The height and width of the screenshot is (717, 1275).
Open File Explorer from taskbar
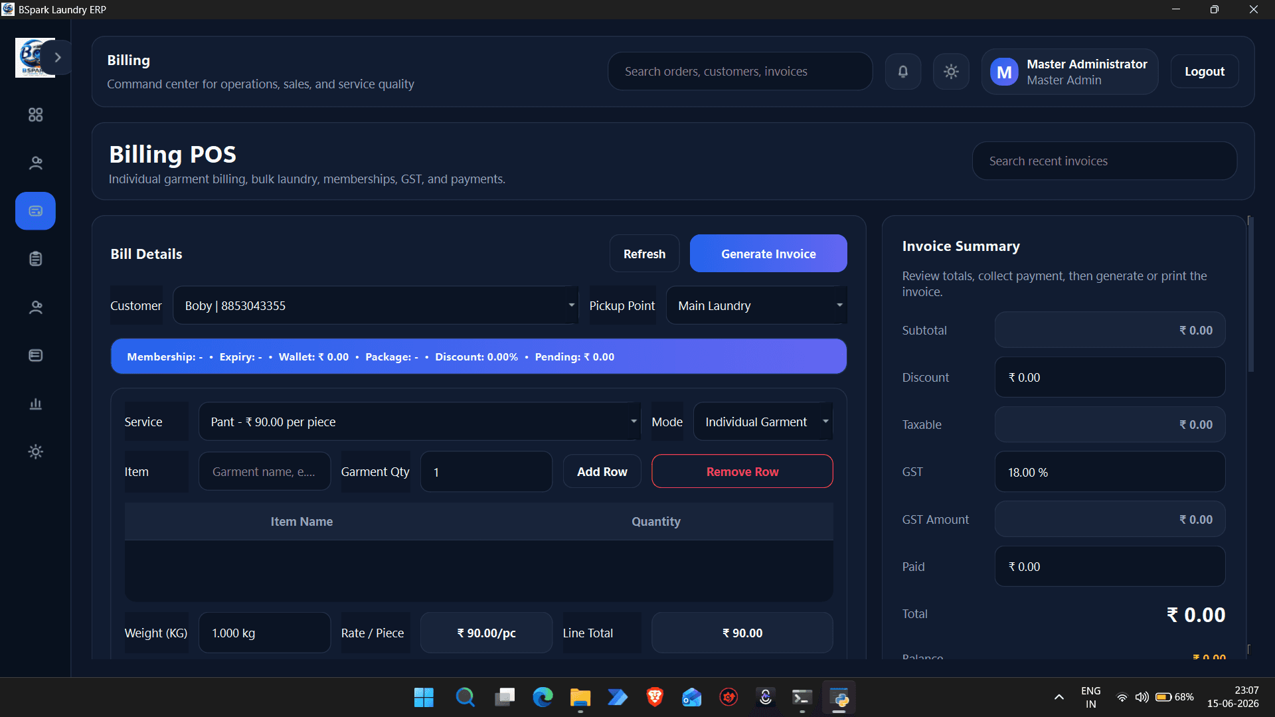pyautogui.click(x=580, y=697)
